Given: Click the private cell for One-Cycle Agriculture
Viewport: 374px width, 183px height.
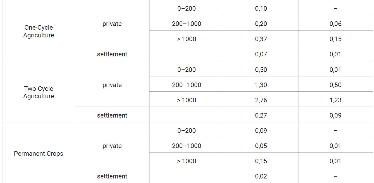Looking at the screenshot, I should (112, 24).
